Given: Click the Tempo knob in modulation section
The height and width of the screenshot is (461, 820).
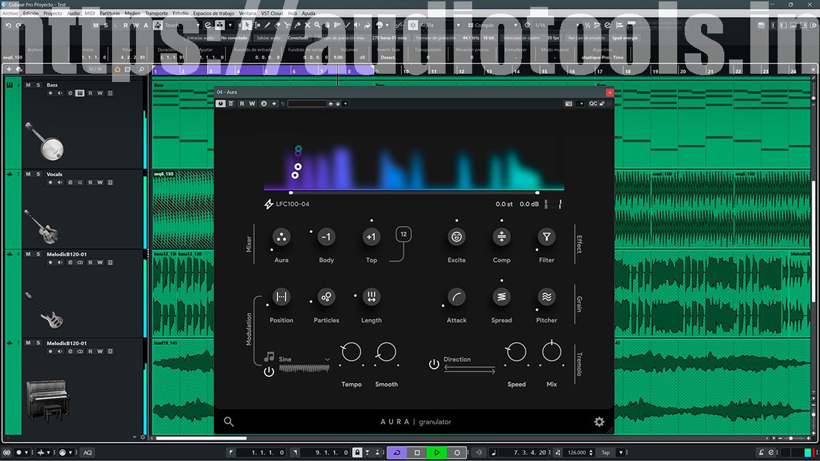Looking at the screenshot, I should (x=351, y=352).
